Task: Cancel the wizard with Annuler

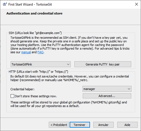Action: tap(103, 125)
